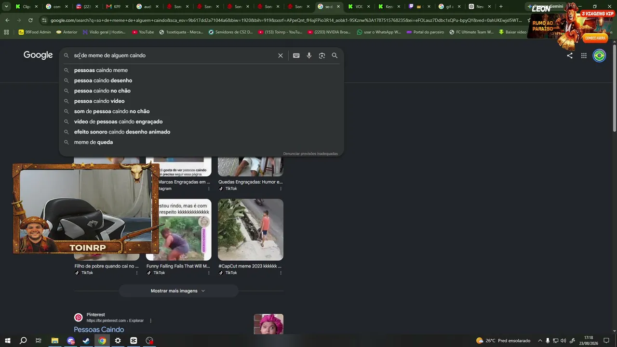This screenshot has width=617, height=347.
Task: Open volume control in system tray
Action: (563, 341)
